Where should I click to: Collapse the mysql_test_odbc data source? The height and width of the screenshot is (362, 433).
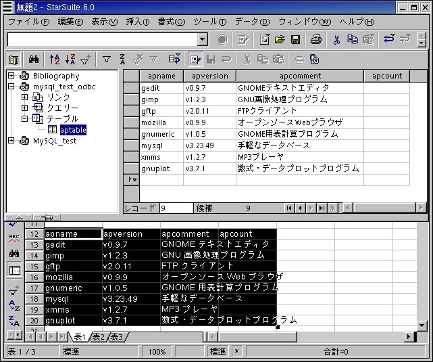pos(11,87)
